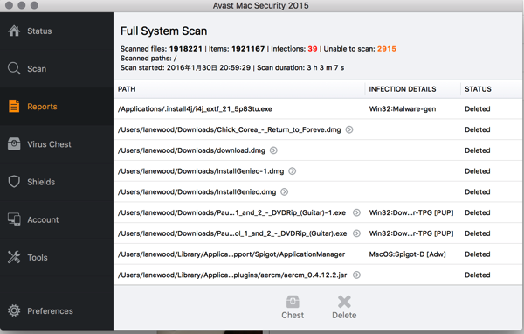
Task: Click MacOS:Spigot-D [Adw] infection detail
Action: click(407, 254)
